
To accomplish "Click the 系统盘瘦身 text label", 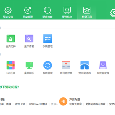I will (103, 73).
